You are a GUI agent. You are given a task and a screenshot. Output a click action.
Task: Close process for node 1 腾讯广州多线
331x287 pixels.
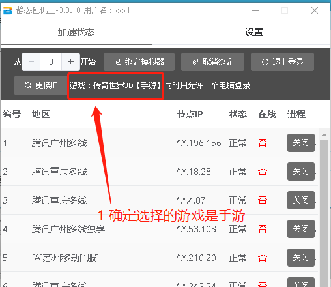click(301, 143)
